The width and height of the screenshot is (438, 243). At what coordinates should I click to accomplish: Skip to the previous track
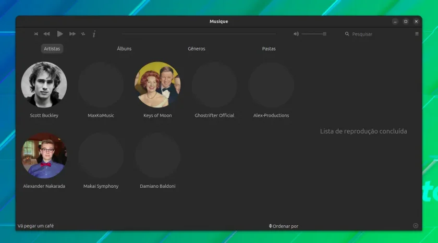[46, 34]
